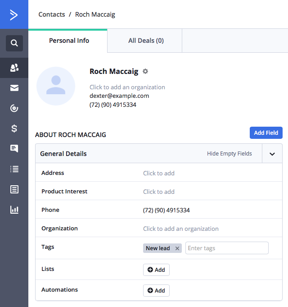The image size is (288, 307).
Task: Remove the New lead tag
Action: (x=177, y=248)
